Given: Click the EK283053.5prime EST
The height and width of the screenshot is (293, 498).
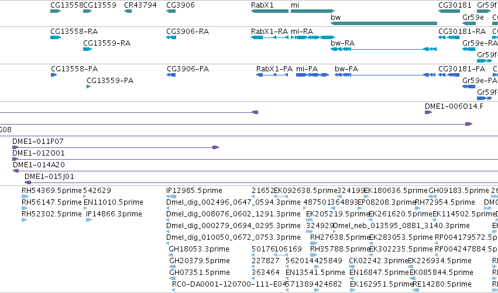Looking at the screenshot, I should click(370, 243).
